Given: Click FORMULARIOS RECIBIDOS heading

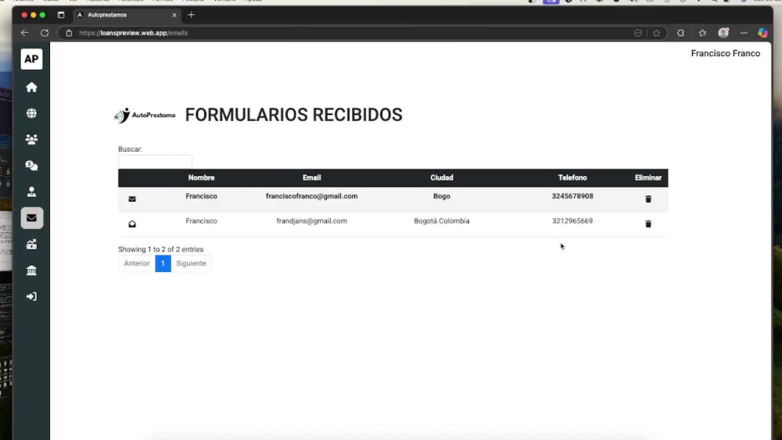Looking at the screenshot, I should 294,115.
